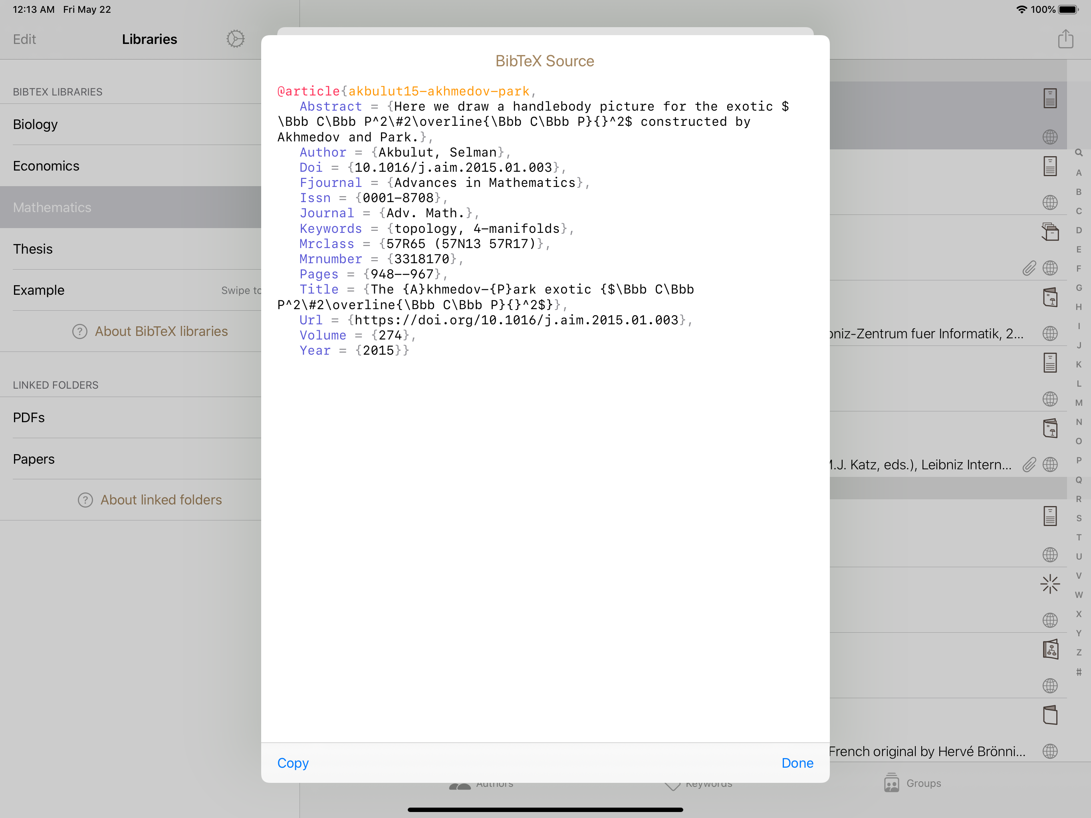
Task: Open the PDFs linked folder
Action: click(x=29, y=417)
